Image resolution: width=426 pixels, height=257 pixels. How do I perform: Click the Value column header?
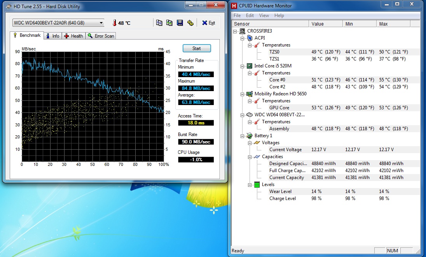click(326, 24)
